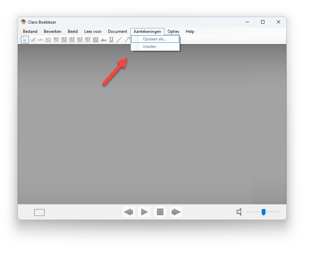Maximize the Claro Boeklezer window

click(x=263, y=22)
